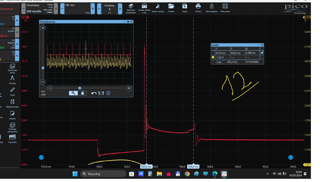Click the vertical zoom slider handle
The image size is (323, 182).
pos(43,68)
